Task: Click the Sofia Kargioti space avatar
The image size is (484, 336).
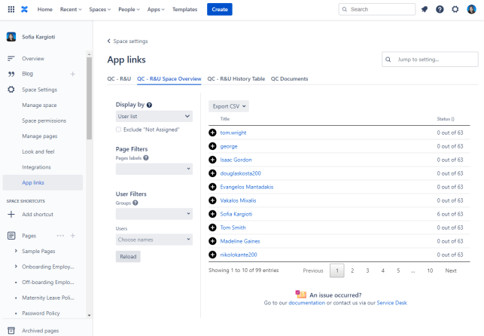Action: coord(11,37)
